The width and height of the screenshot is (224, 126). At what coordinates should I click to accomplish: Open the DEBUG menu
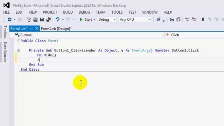click(84, 12)
